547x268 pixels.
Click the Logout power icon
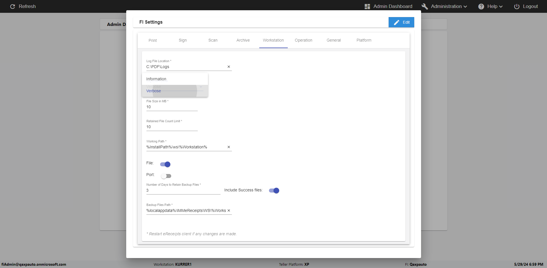517,7
